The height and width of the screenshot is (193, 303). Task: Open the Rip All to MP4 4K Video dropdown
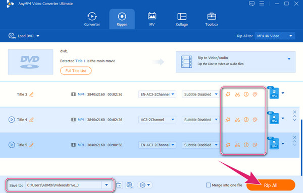click(x=275, y=36)
